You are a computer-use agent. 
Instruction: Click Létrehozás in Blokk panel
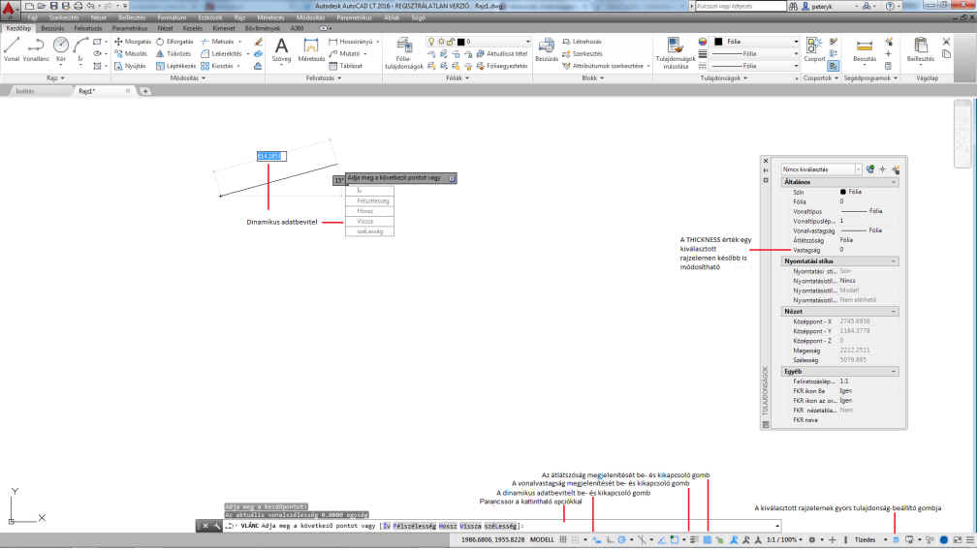pos(582,42)
